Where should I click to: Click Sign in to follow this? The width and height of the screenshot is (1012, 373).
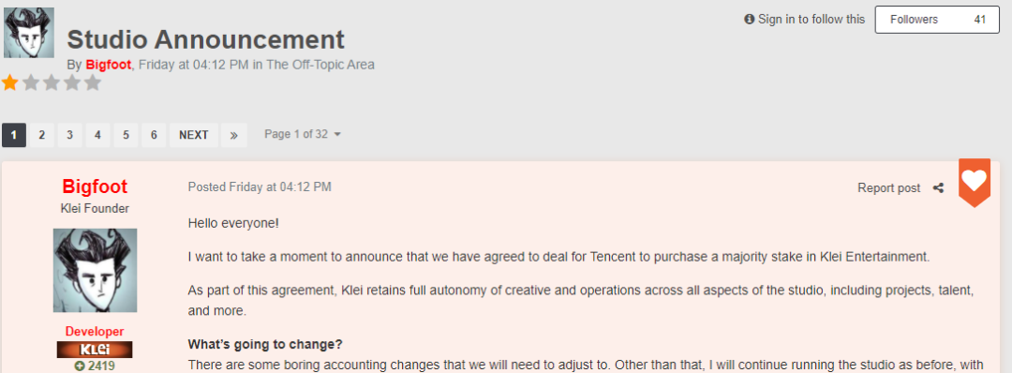[x=811, y=20]
